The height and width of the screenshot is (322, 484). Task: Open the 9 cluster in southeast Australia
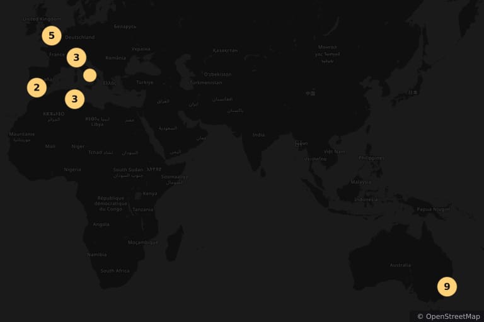(x=447, y=287)
